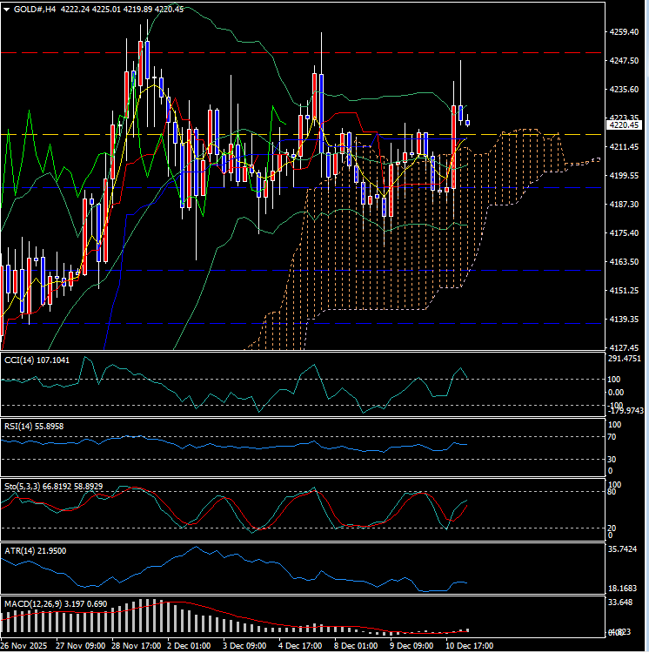
Task: Click the dropdown triangle beside GOLD#,H4
Action: pos(7,9)
